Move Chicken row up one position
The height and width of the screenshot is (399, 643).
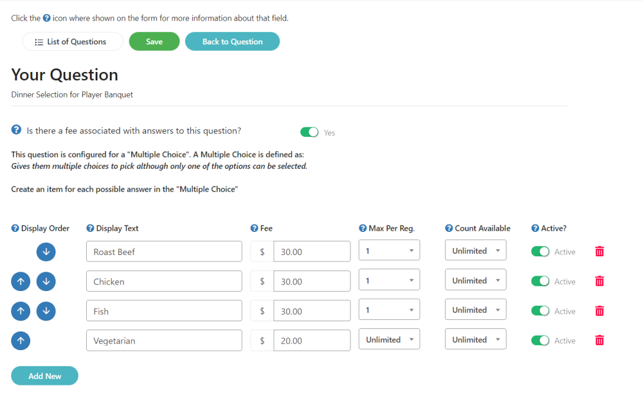21,281
